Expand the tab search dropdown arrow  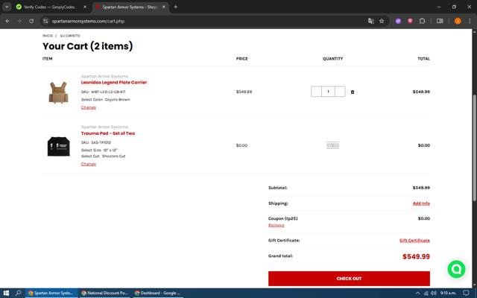pos(7,7)
